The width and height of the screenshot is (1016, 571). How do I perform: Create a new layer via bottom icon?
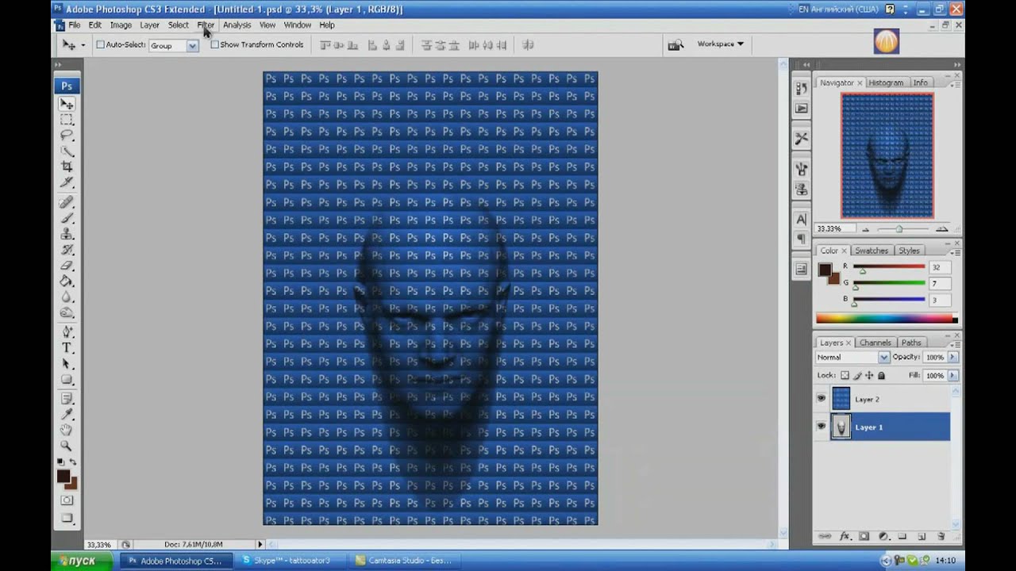coord(922,537)
